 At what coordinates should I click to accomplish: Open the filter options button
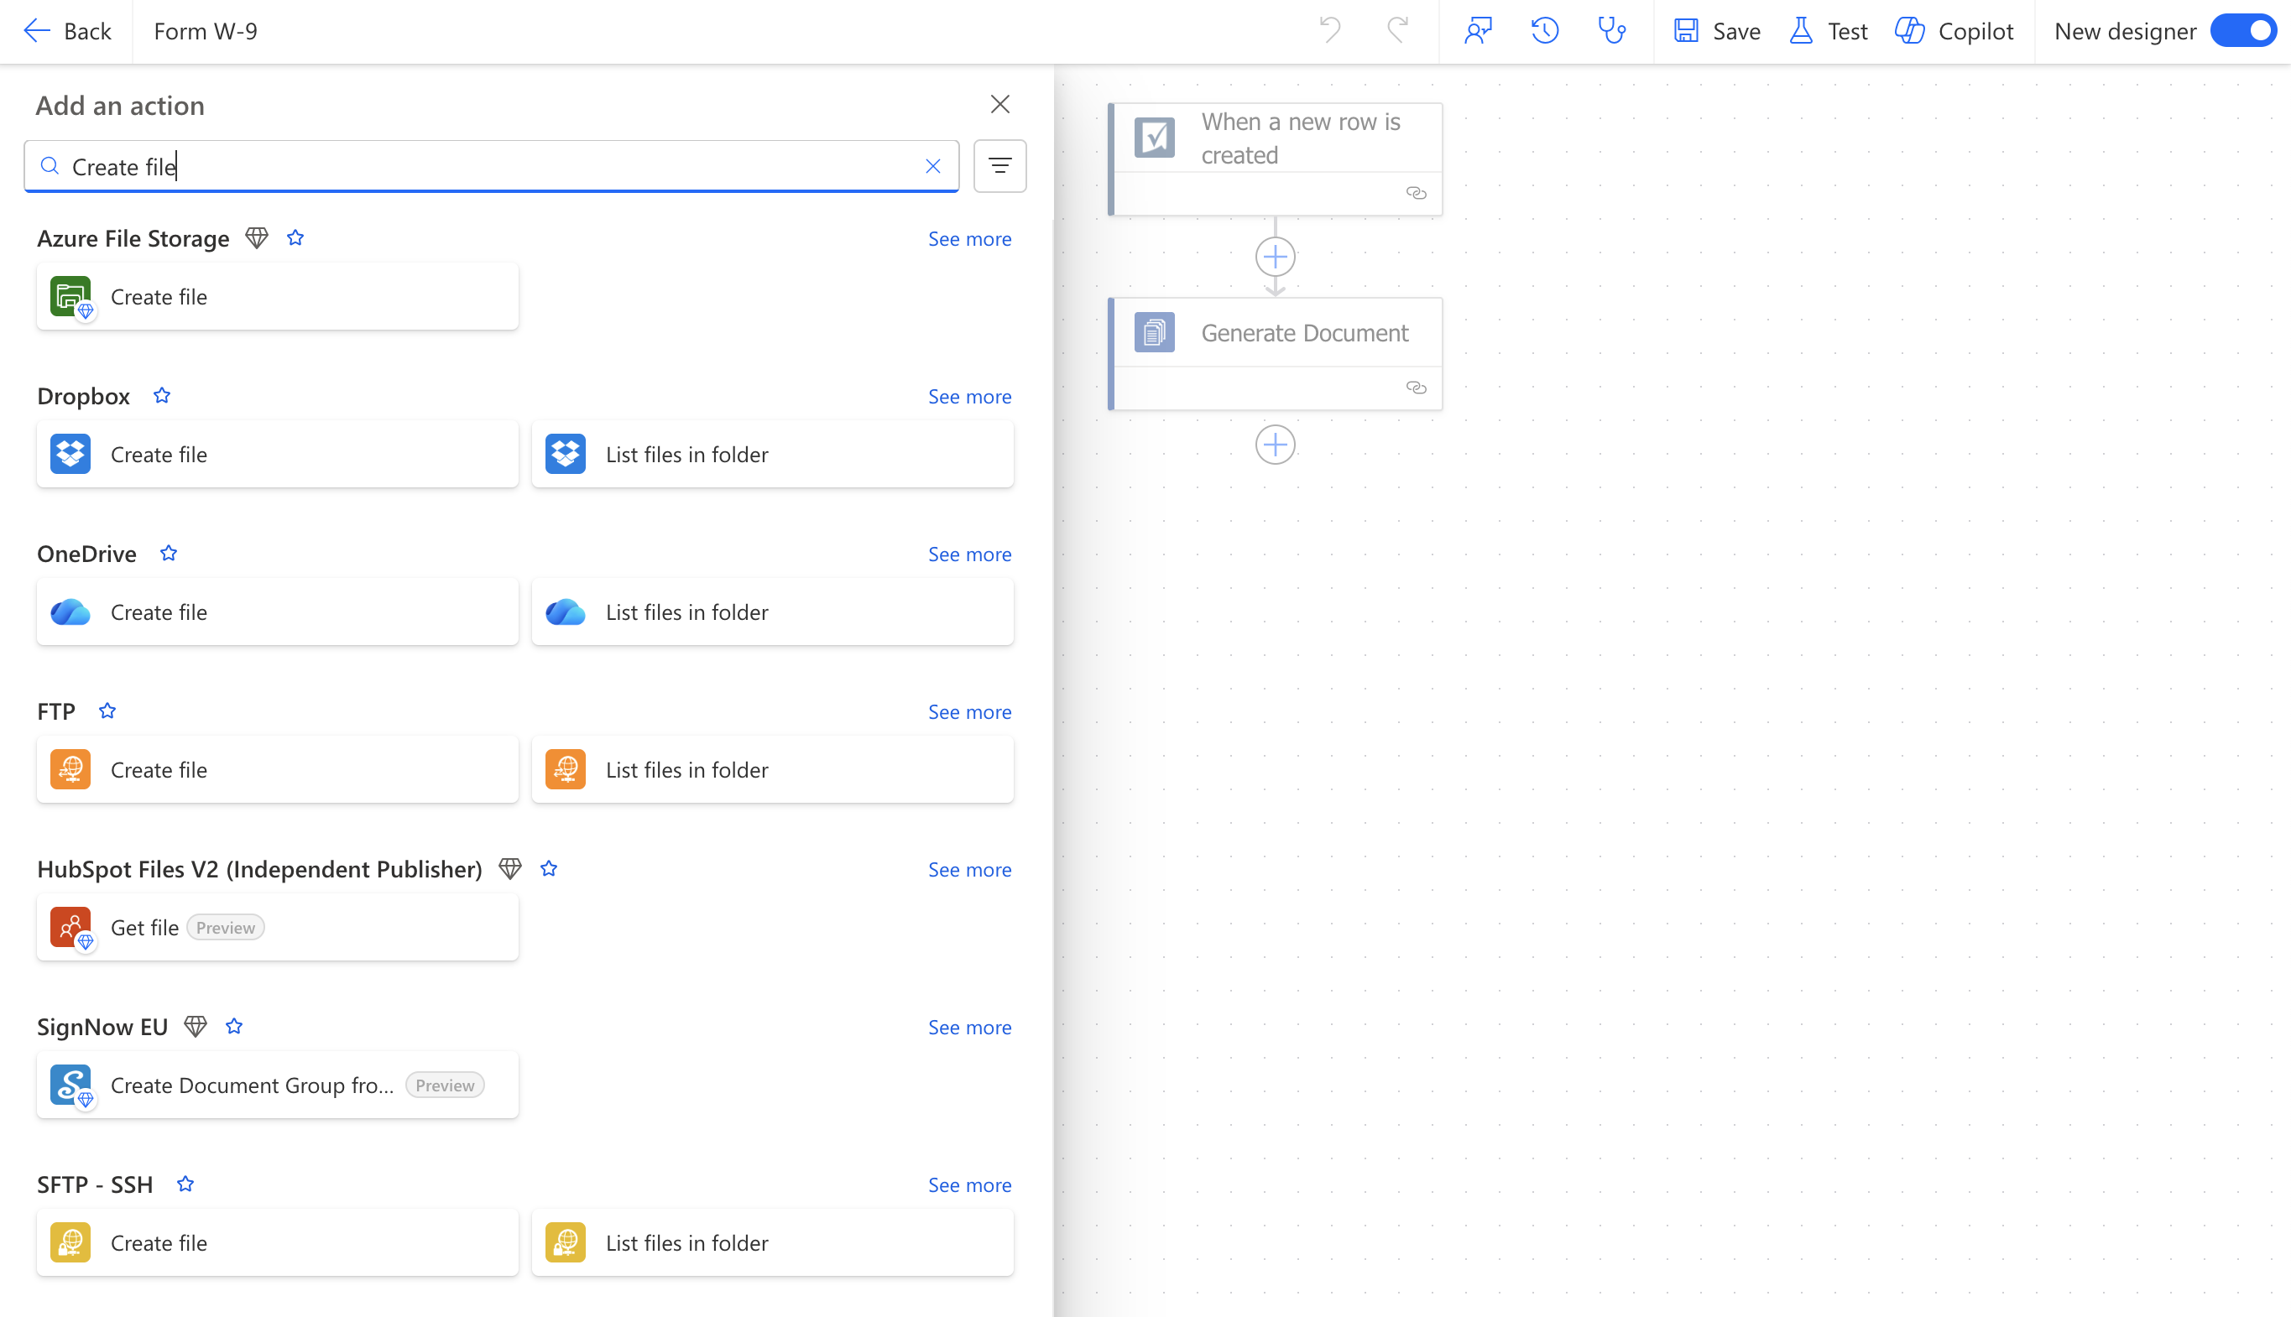999,165
